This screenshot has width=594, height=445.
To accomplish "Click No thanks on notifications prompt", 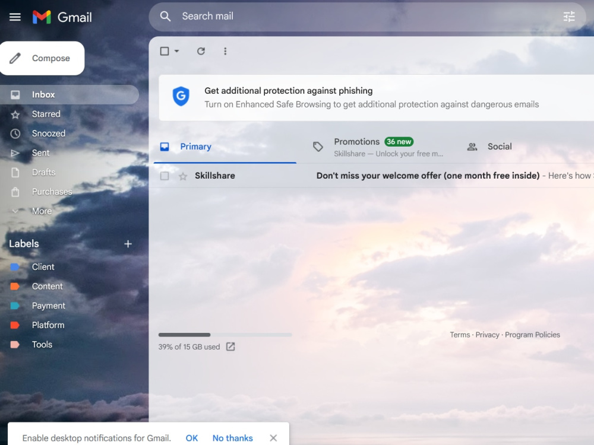I will [233, 438].
